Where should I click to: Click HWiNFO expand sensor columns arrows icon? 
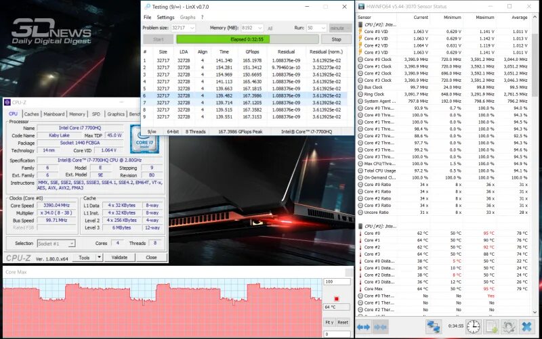point(363,326)
